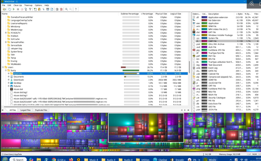This screenshot has width=261, height=161.
Task: Expand the Desktop folder node
Action: coord(9,83)
